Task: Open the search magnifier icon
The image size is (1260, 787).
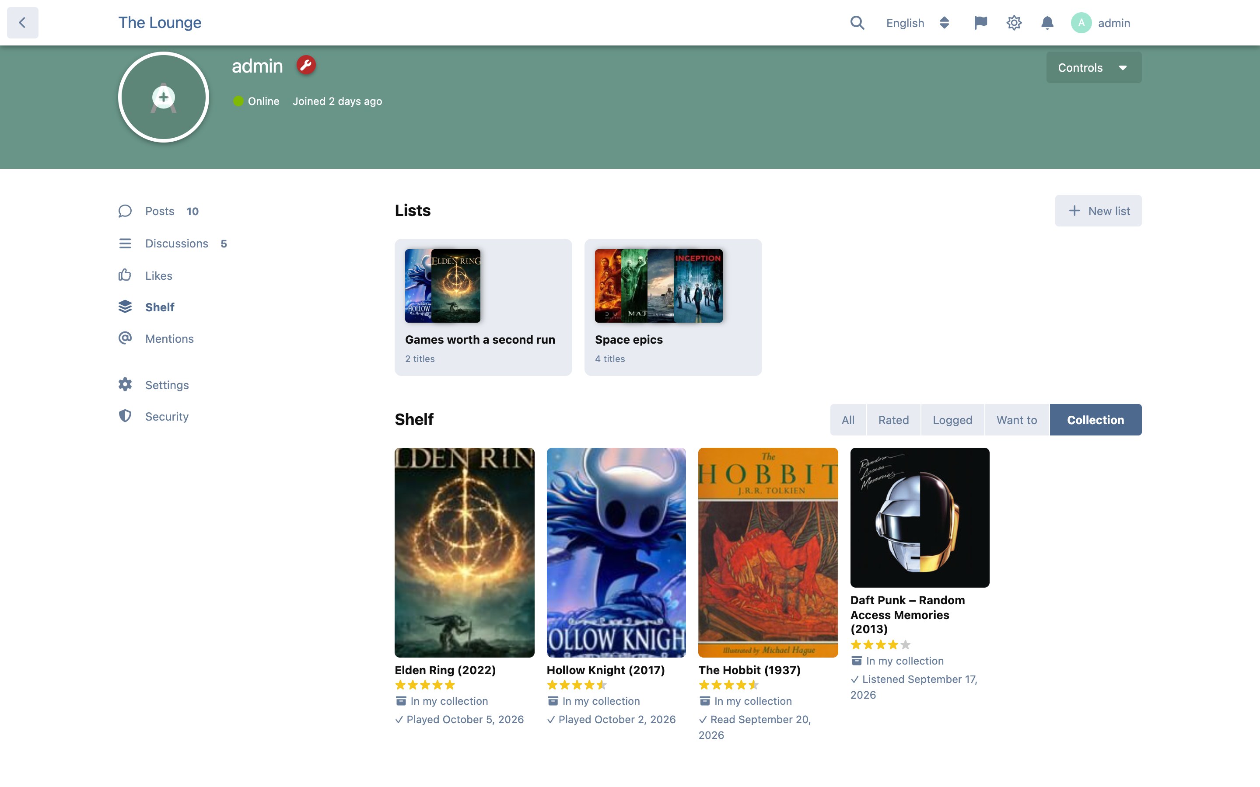Action: 857,23
